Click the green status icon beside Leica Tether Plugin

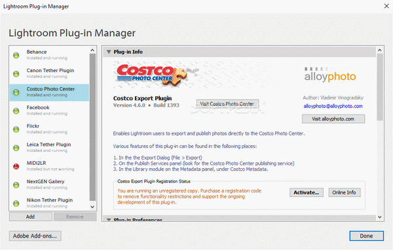16,148
